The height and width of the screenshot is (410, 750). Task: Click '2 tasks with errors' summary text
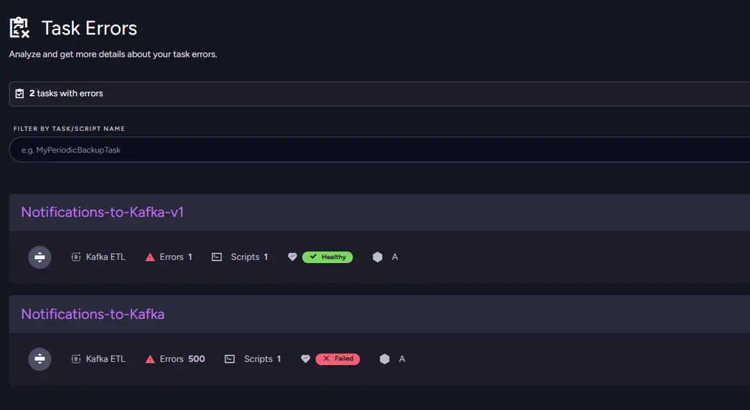(x=66, y=93)
